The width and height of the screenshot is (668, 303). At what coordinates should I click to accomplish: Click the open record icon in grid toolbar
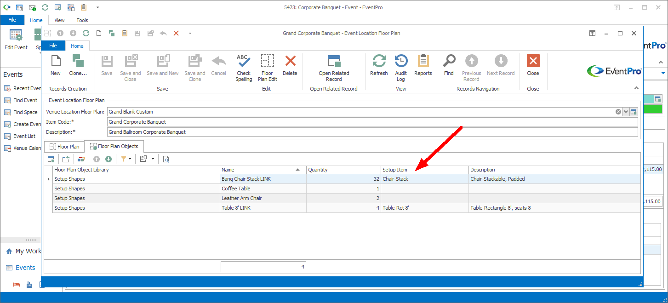51,159
